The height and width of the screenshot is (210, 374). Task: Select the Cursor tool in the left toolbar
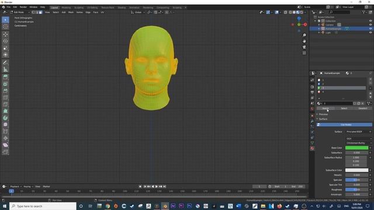tap(5, 27)
